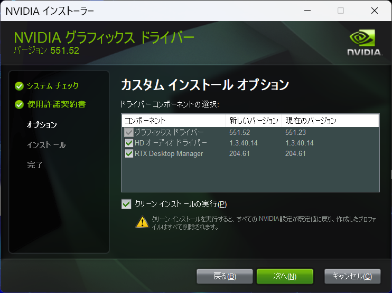Click the ドライバー コンポーネントの選択 label
Screen dimensions: 392x293
tap(170, 104)
